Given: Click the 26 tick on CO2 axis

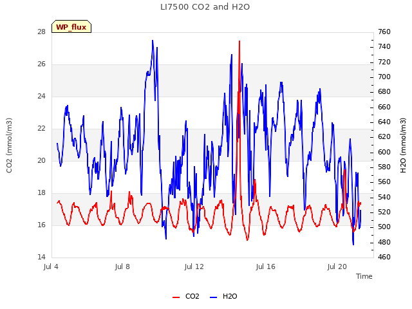Looking at the screenshot, I should tap(41, 64).
